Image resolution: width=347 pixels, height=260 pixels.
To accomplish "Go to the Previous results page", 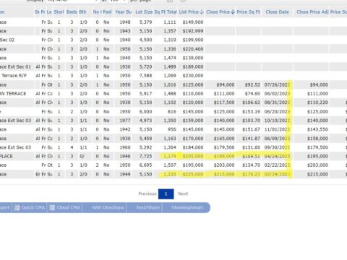I will point(147,194).
